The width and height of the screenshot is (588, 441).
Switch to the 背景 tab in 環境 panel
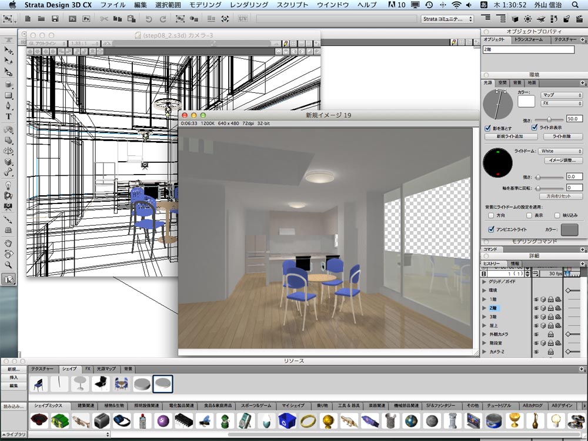(x=517, y=82)
